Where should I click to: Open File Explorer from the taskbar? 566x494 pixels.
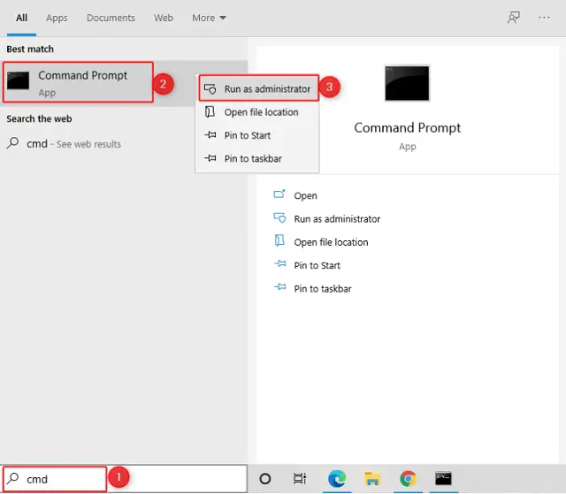[372, 479]
